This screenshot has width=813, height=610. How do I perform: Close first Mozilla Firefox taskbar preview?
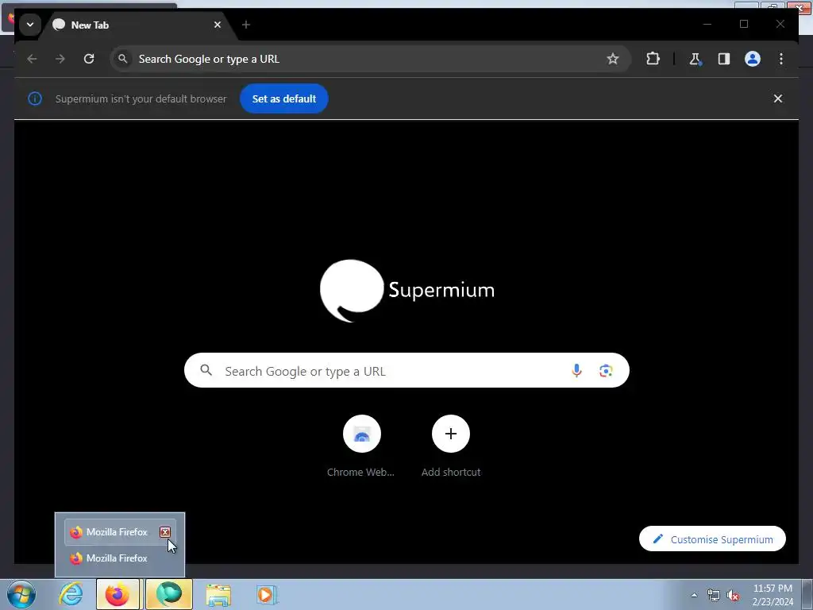click(165, 531)
